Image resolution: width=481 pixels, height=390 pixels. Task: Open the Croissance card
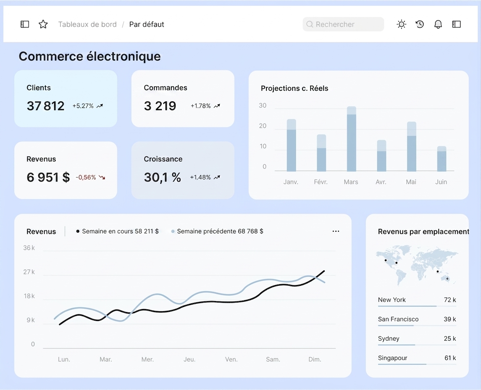(x=183, y=170)
